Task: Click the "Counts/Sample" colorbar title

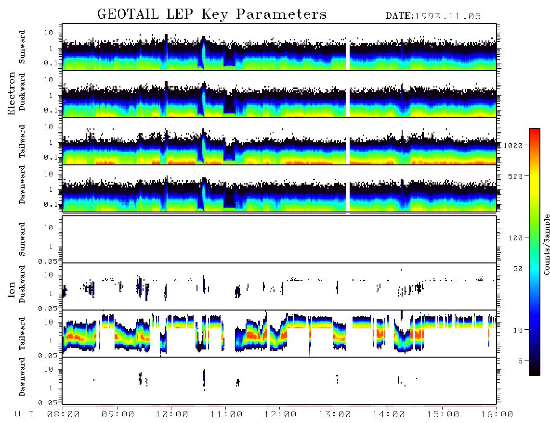Action: coord(546,244)
